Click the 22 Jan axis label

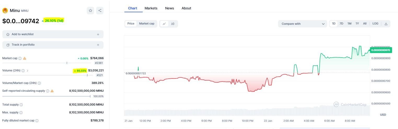(268, 121)
